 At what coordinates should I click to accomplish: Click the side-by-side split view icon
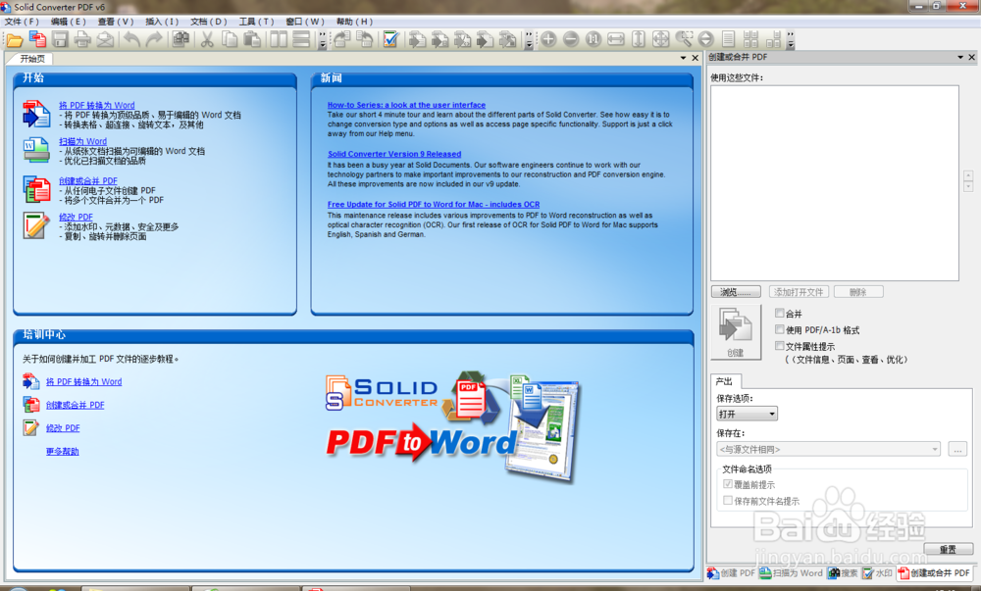point(279,39)
